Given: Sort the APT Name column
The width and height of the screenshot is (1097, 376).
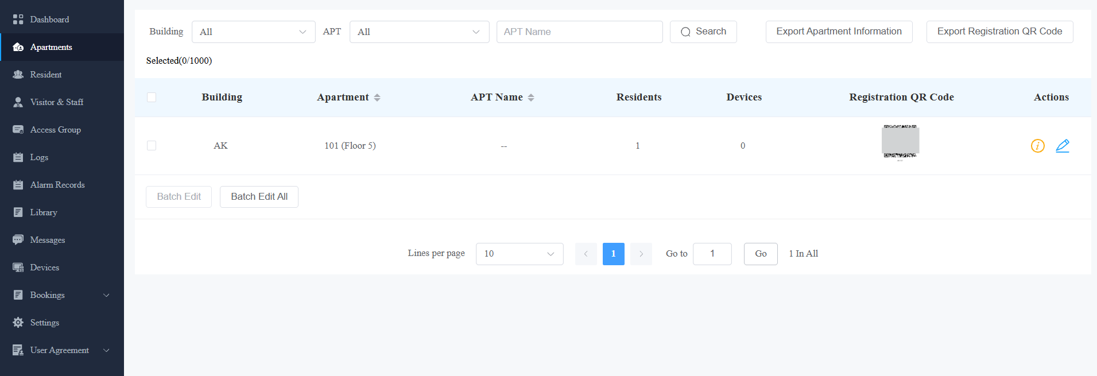Looking at the screenshot, I should tap(531, 98).
